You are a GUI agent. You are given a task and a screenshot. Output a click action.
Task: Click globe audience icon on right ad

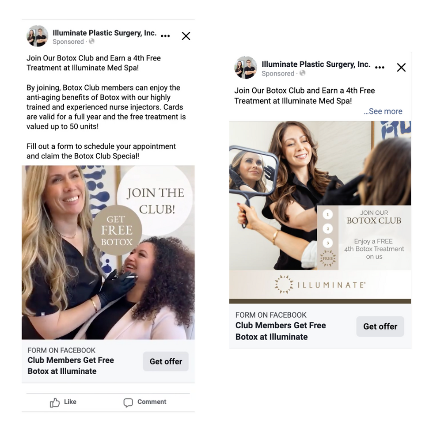tap(302, 73)
